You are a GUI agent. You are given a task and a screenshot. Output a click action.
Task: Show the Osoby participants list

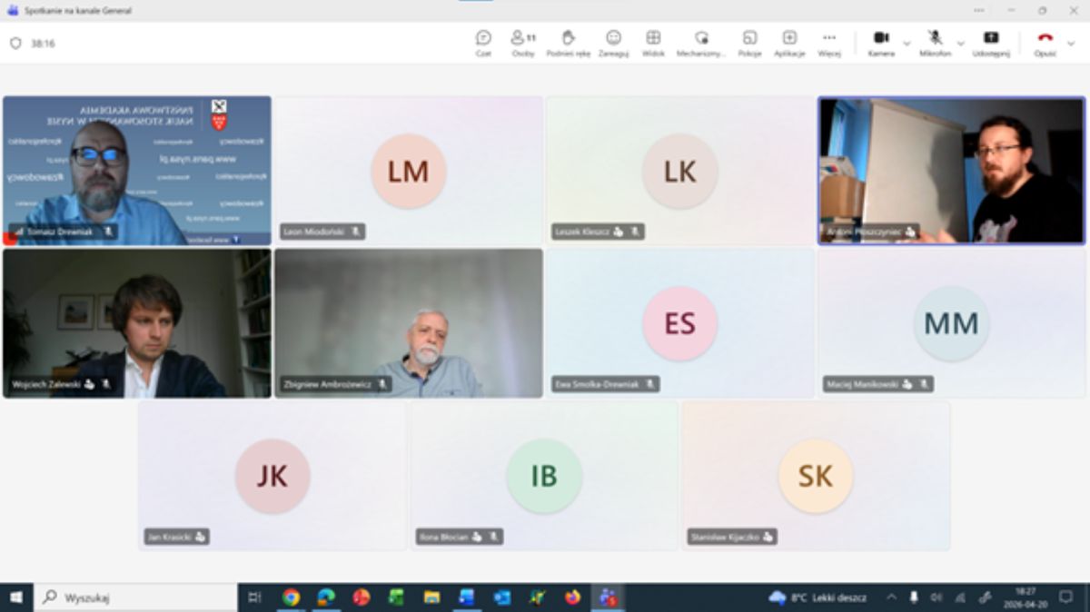pos(522,42)
